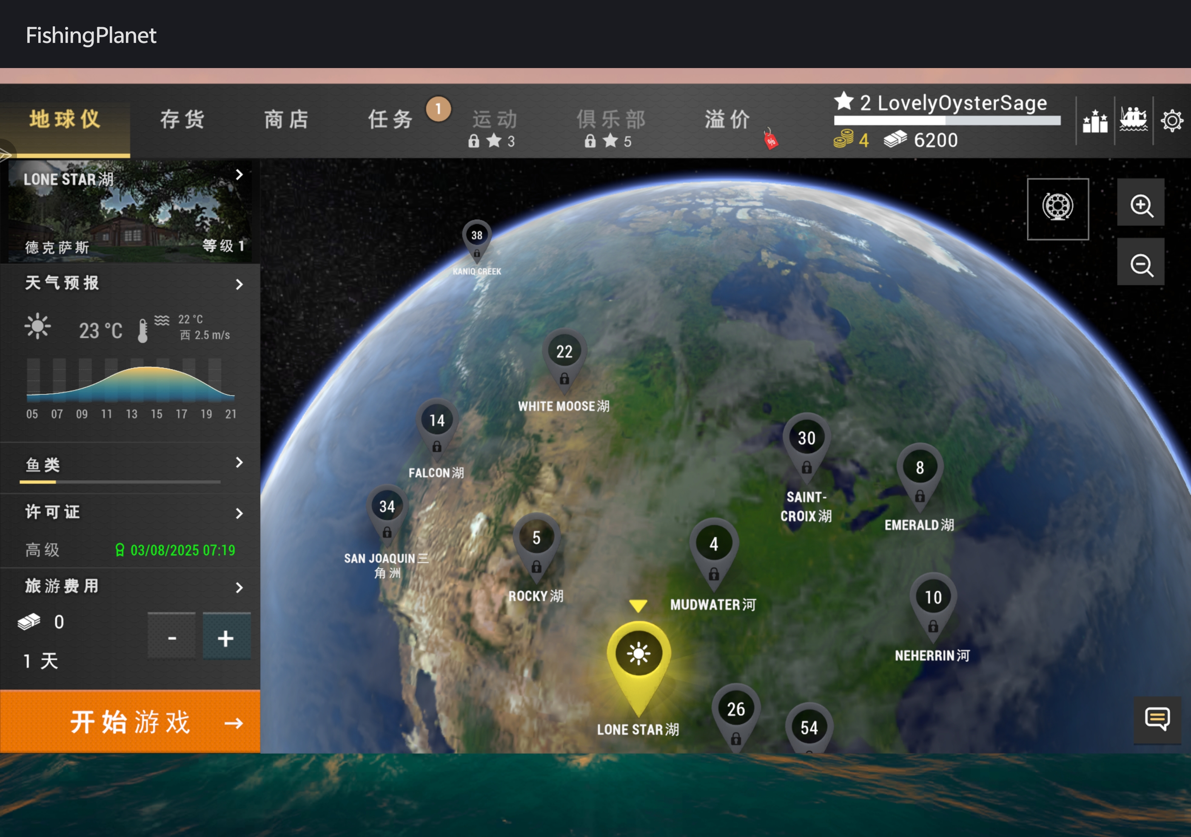Open the 任务 missions tab
This screenshot has width=1191, height=837.
tap(390, 119)
